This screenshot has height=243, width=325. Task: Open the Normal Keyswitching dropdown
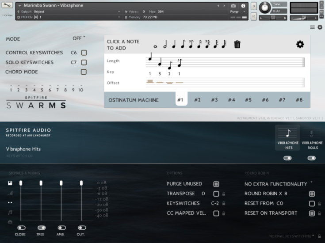[292, 236]
